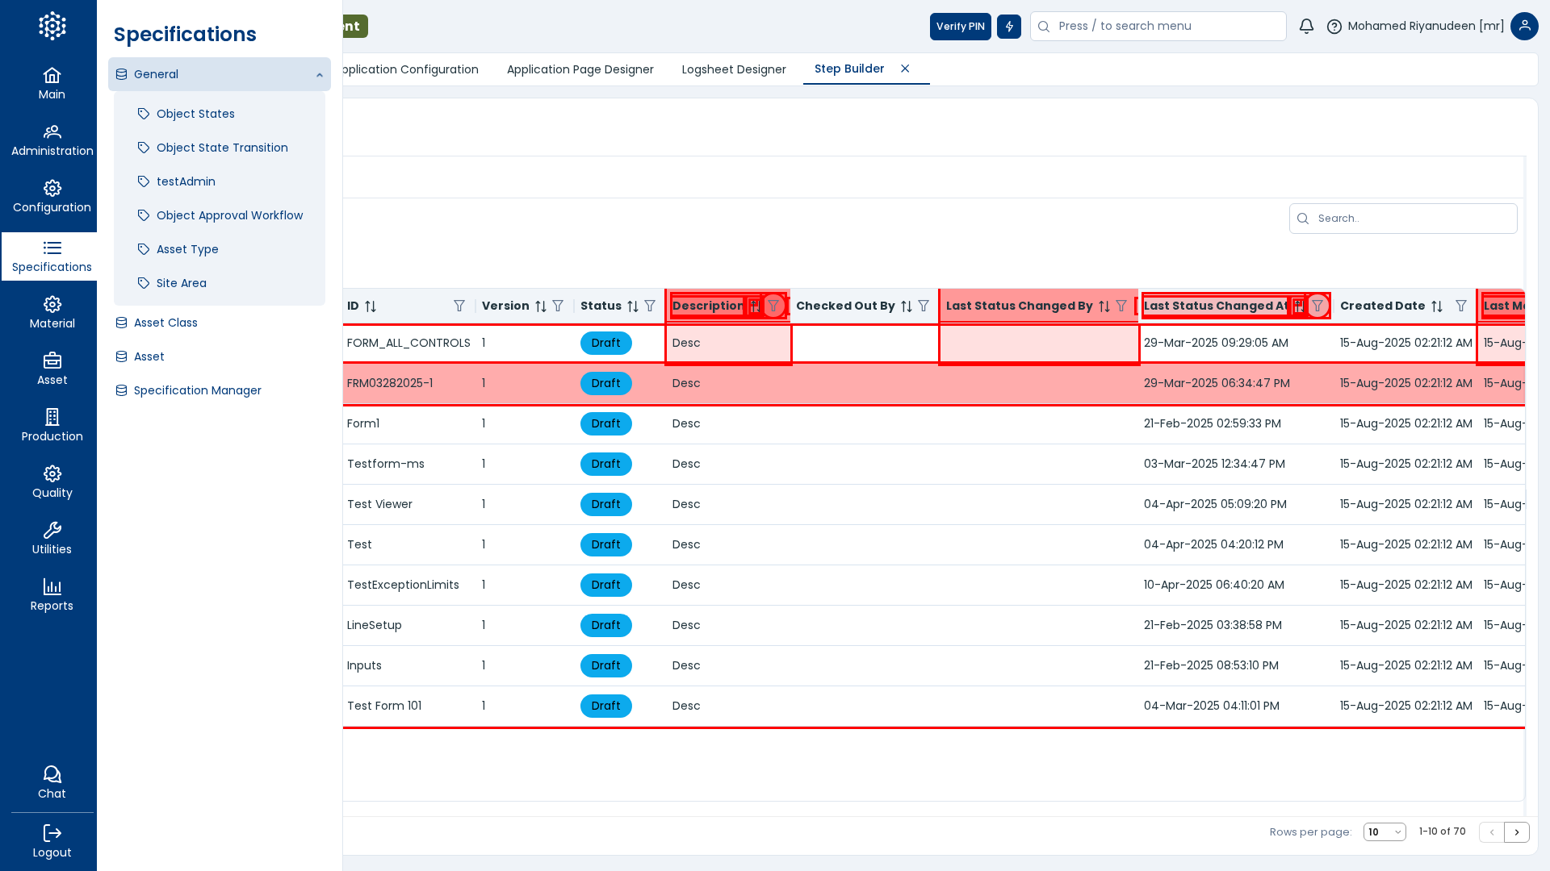This screenshot has width=1550, height=871.
Task: Open the Utilities wrench icon
Action: [52, 538]
